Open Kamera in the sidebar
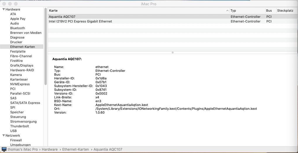 (x=16, y=75)
